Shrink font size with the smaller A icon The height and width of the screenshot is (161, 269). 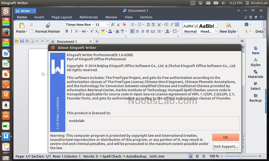pyautogui.click(x=118, y=25)
